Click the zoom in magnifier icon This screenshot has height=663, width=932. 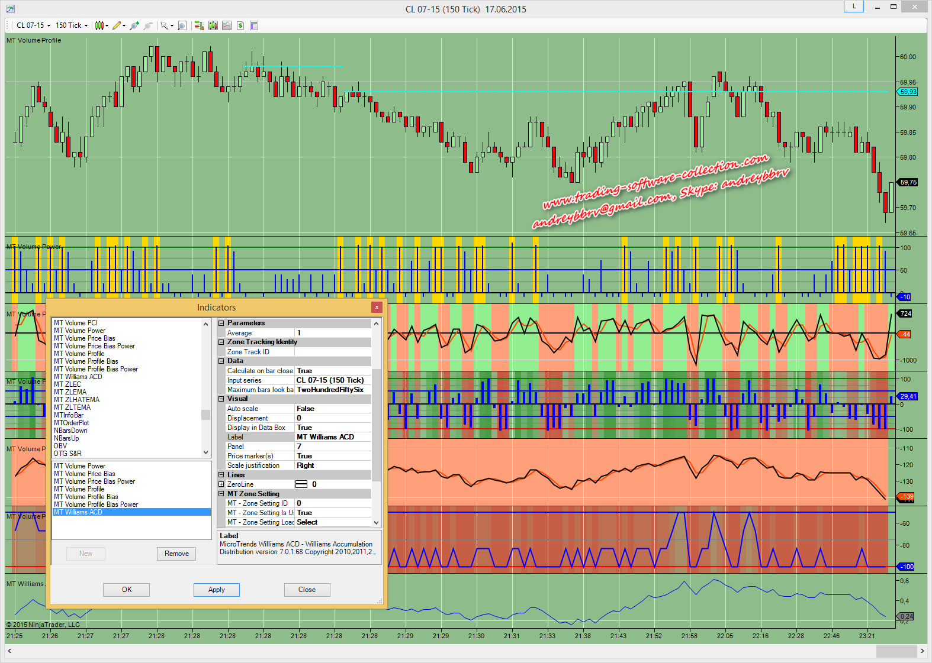[134, 25]
